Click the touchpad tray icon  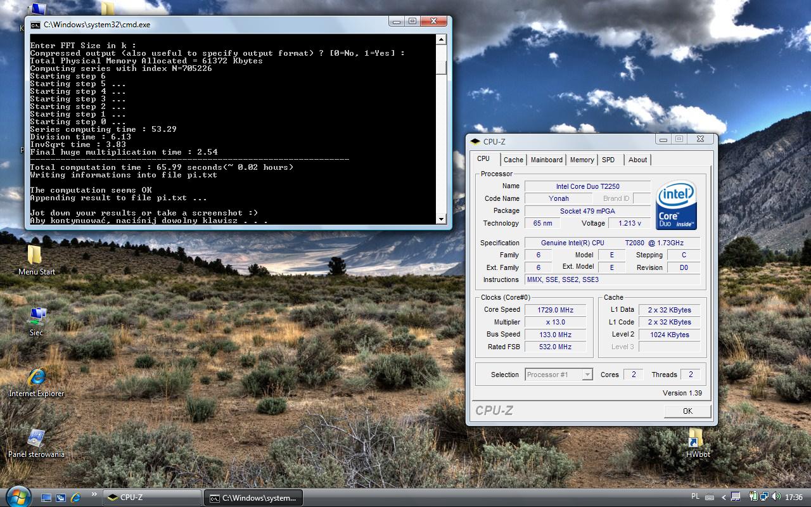coord(735,497)
